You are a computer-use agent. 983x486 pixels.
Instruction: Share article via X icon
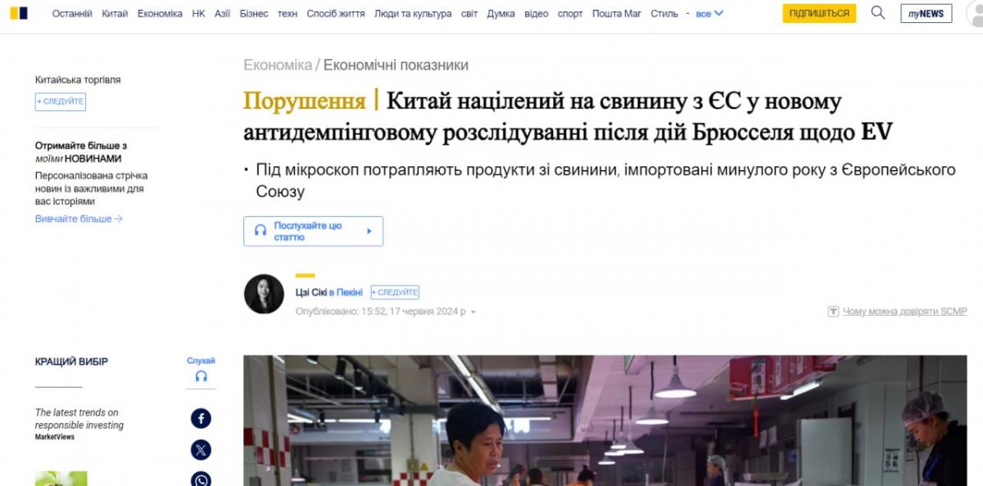201,450
